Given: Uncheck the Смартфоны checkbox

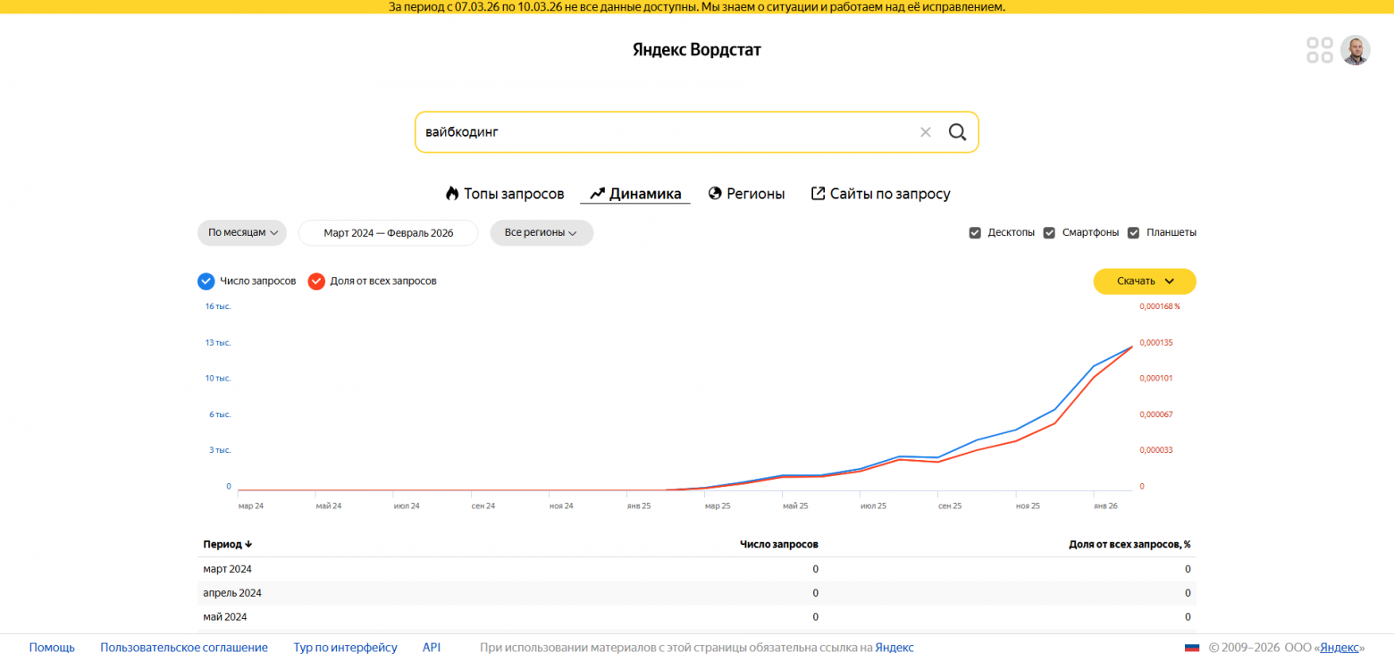Looking at the screenshot, I should pyautogui.click(x=1049, y=233).
